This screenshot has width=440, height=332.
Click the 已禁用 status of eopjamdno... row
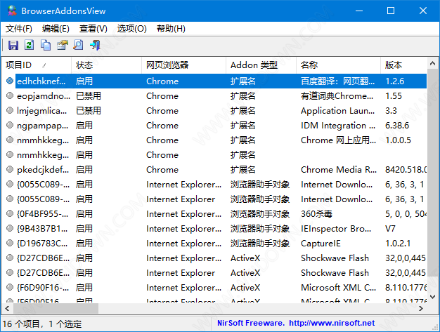(x=88, y=96)
